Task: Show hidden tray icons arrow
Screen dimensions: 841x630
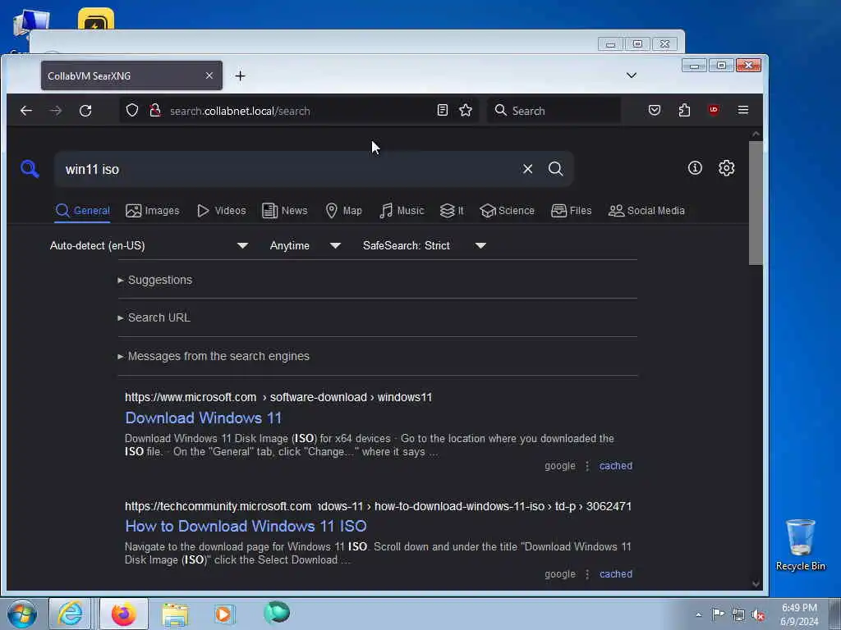Action: pyautogui.click(x=698, y=614)
